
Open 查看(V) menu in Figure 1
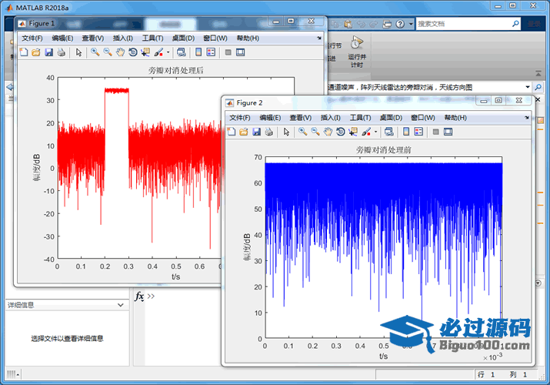pos(93,38)
